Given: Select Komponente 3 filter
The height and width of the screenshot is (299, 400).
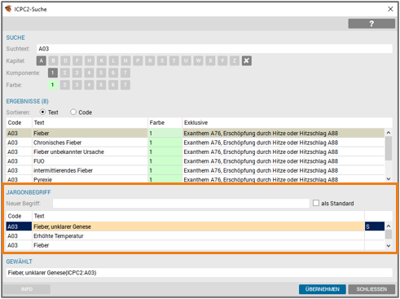Looking at the screenshot, I should [77, 73].
